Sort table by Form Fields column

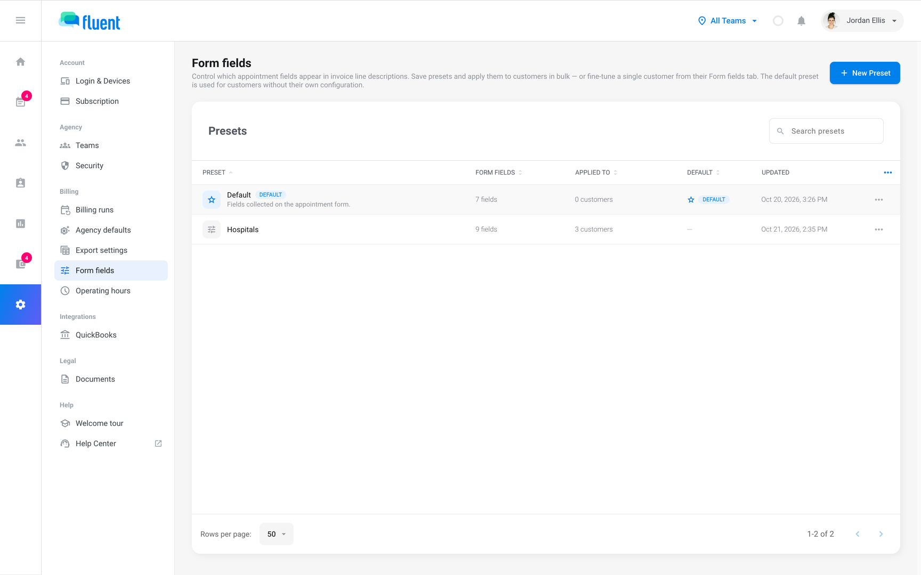tap(499, 172)
